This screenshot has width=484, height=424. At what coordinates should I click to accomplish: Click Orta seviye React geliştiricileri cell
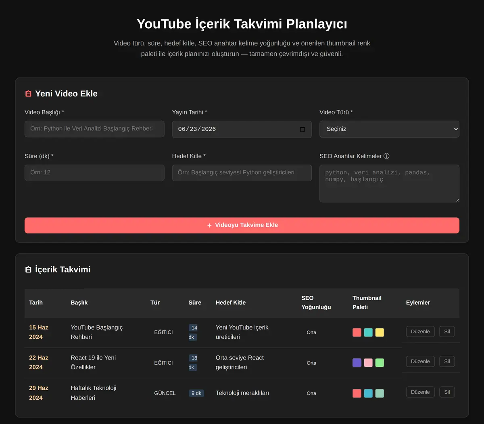(240, 362)
